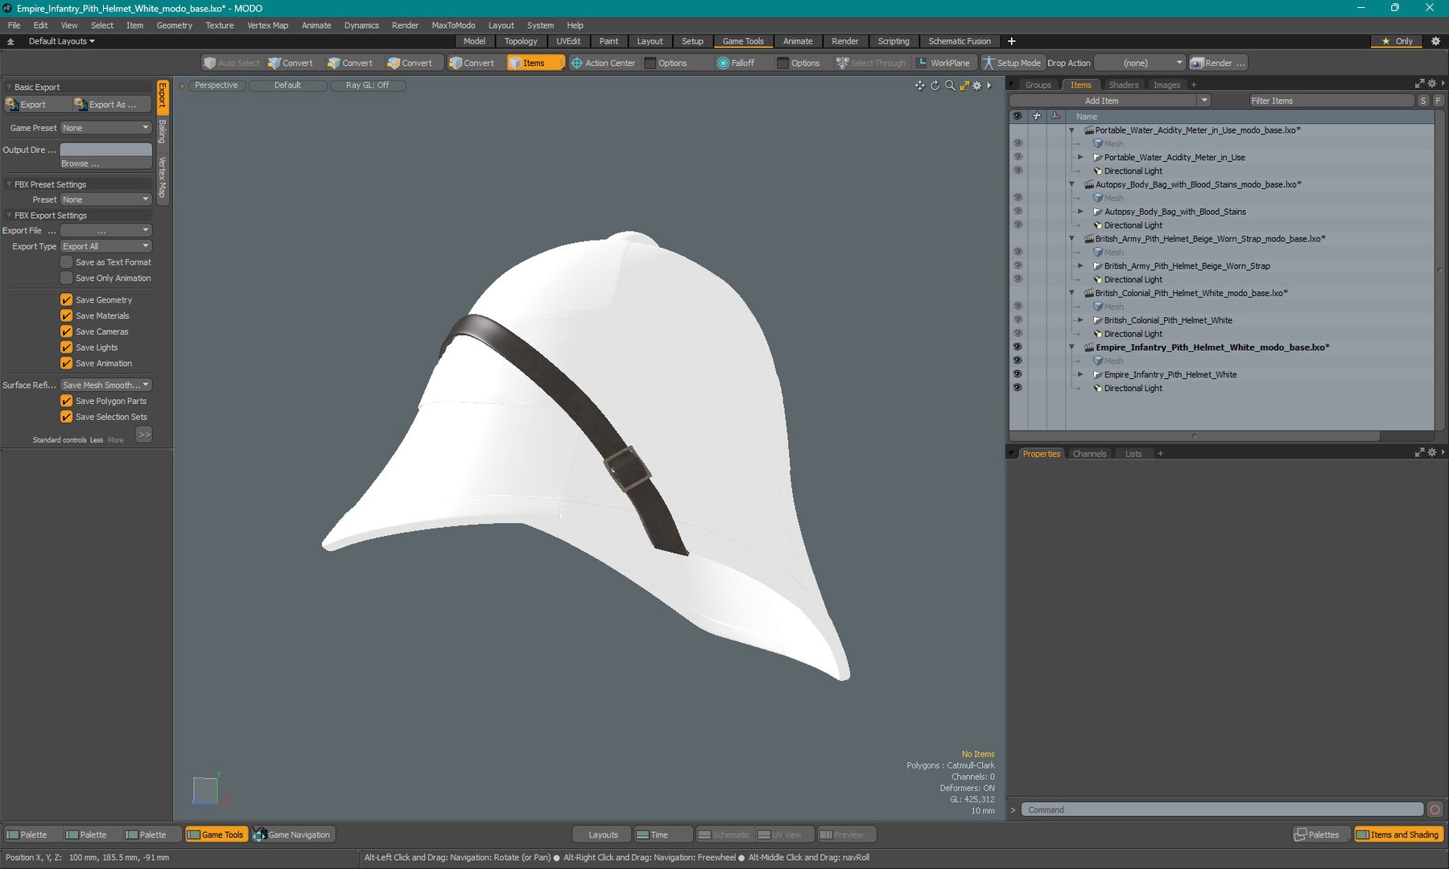Open the Drop Action dropdown
Screen dimensions: 1449x869
click(x=1140, y=63)
